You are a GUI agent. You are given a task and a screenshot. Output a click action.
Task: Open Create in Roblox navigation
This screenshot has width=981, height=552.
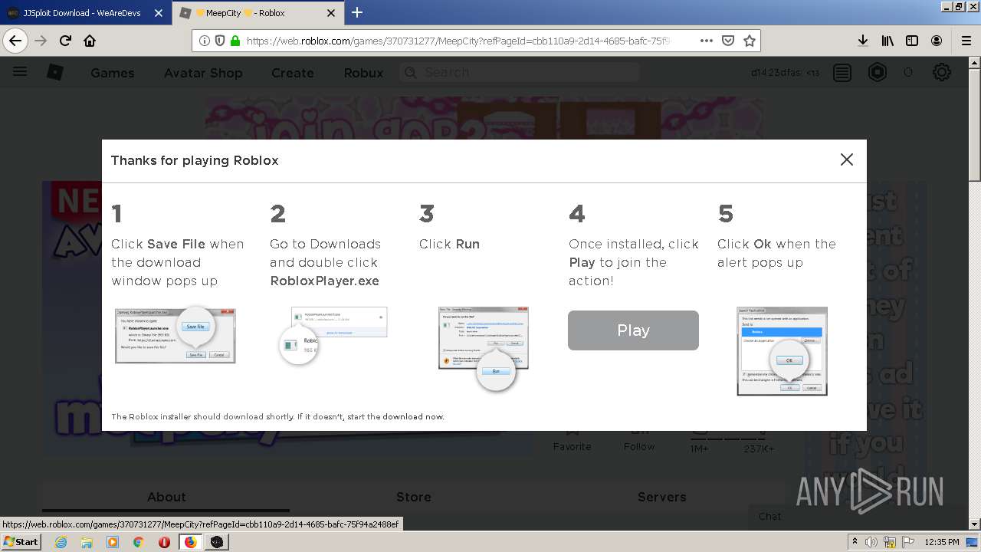pos(293,73)
